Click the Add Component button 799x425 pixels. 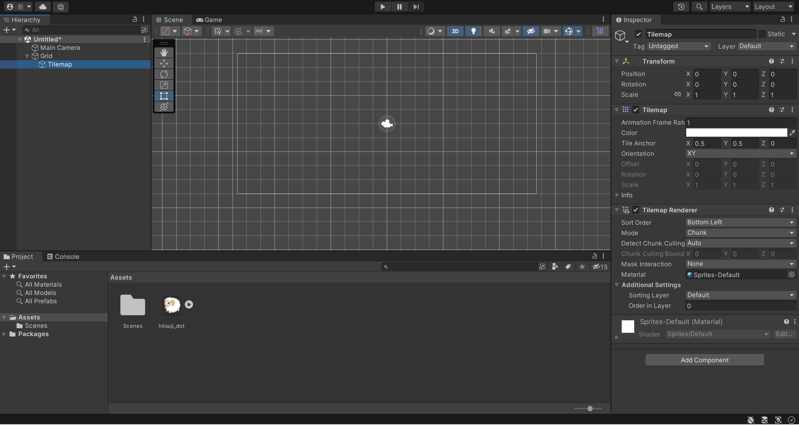704,360
